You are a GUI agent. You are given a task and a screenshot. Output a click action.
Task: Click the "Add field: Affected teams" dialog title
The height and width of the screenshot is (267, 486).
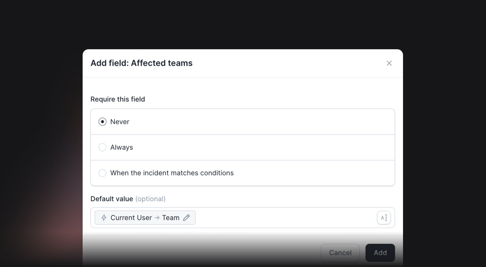[142, 63]
